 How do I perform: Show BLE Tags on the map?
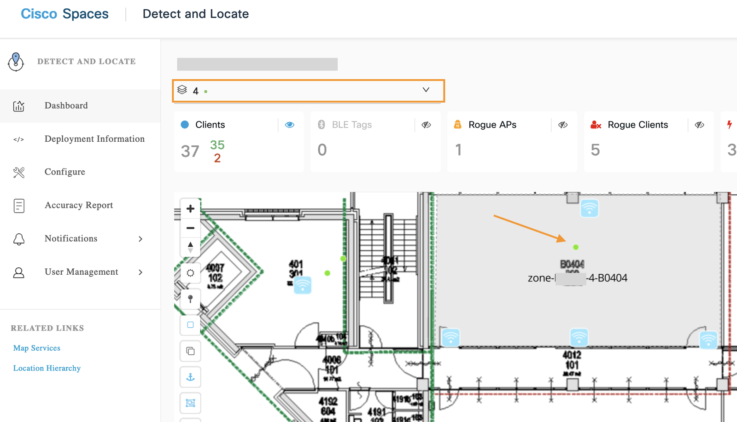point(427,125)
